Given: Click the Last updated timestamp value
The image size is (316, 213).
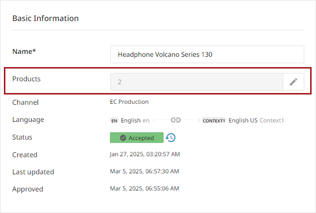Looking at the screenshot, I should tap(145, 171).
